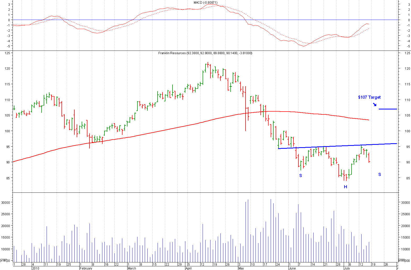Viewport: 411px width, 270px height.
Task: Jump to April on the date axis
Action: 188,268
